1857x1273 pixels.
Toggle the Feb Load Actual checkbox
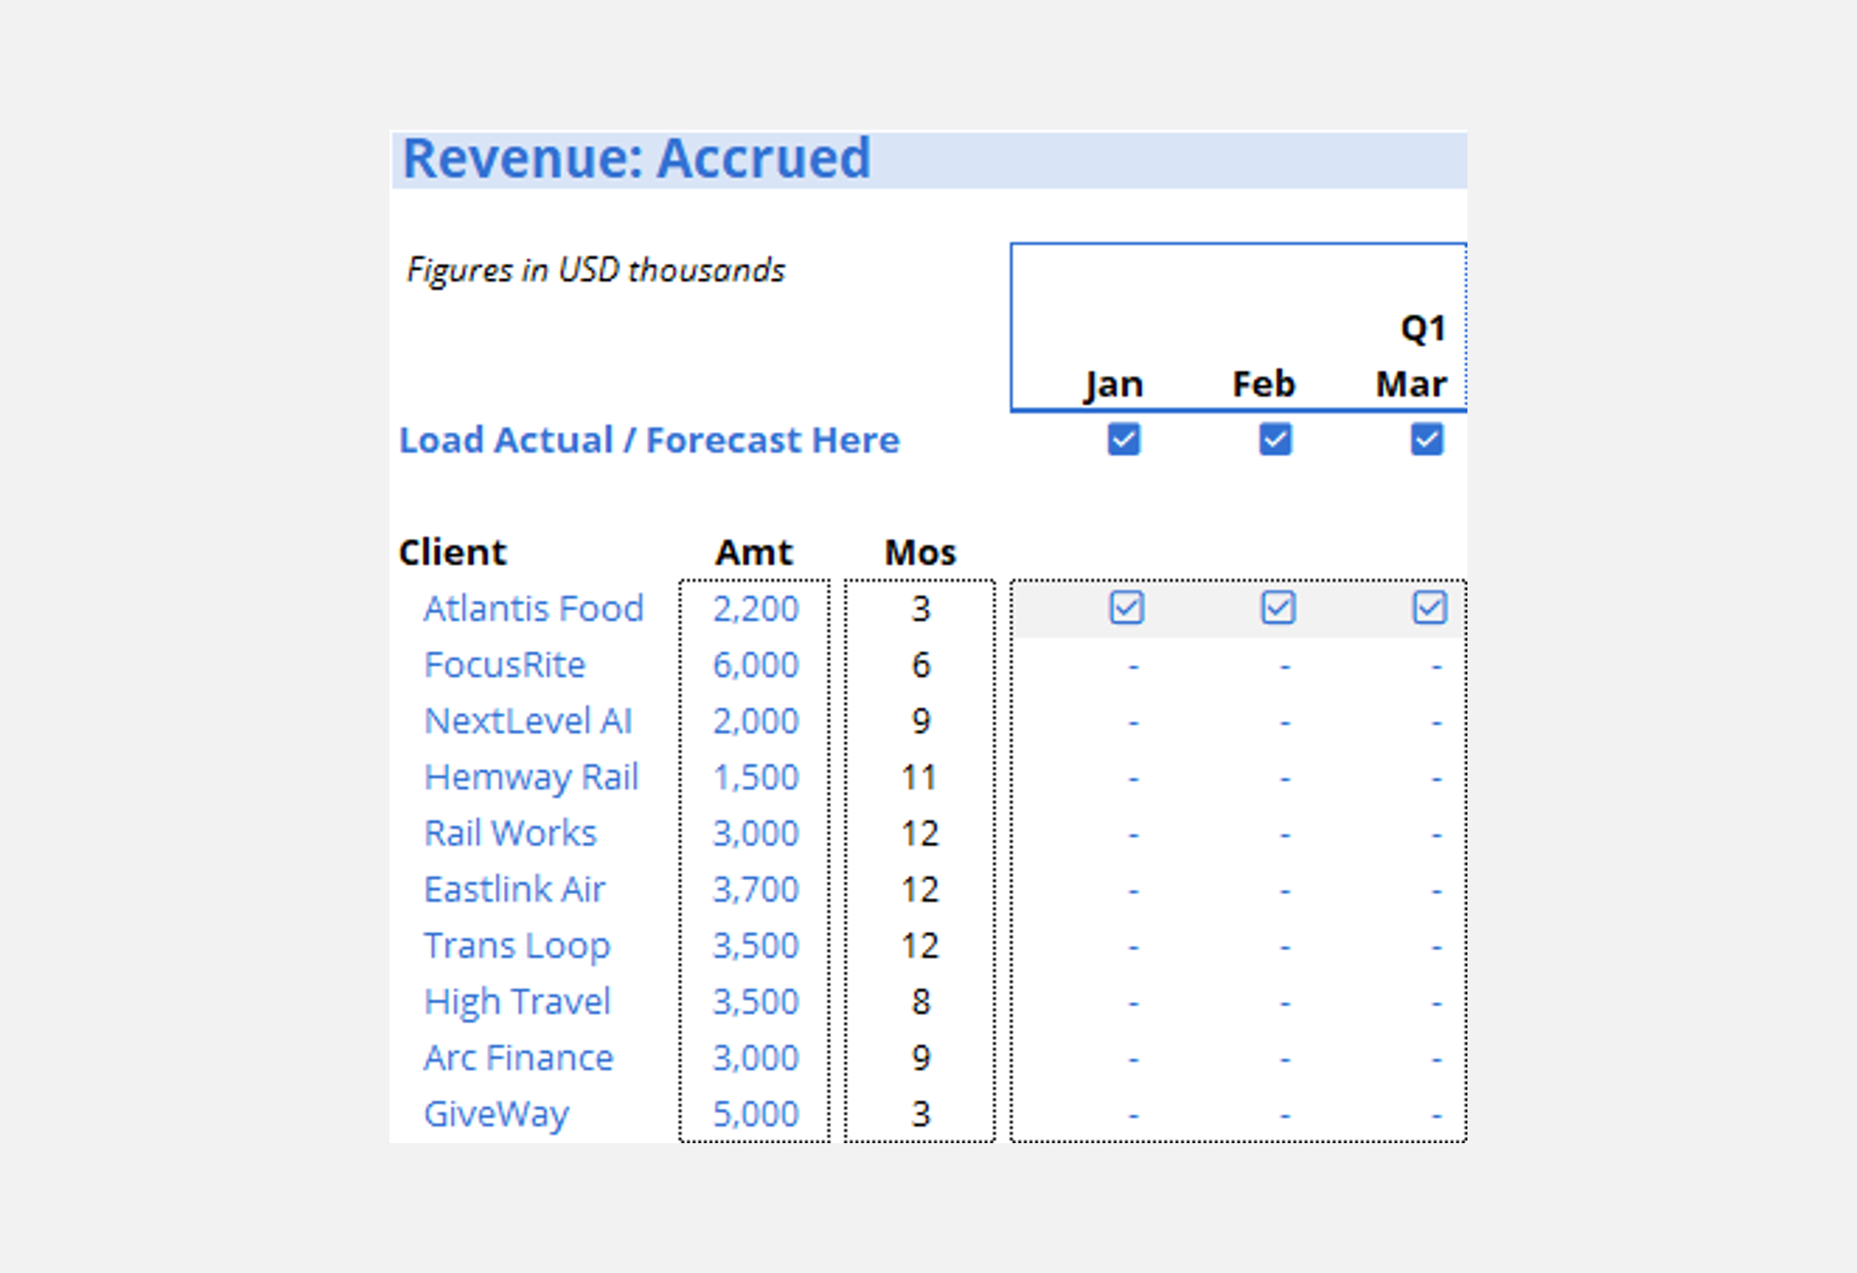coord(1275,440)
